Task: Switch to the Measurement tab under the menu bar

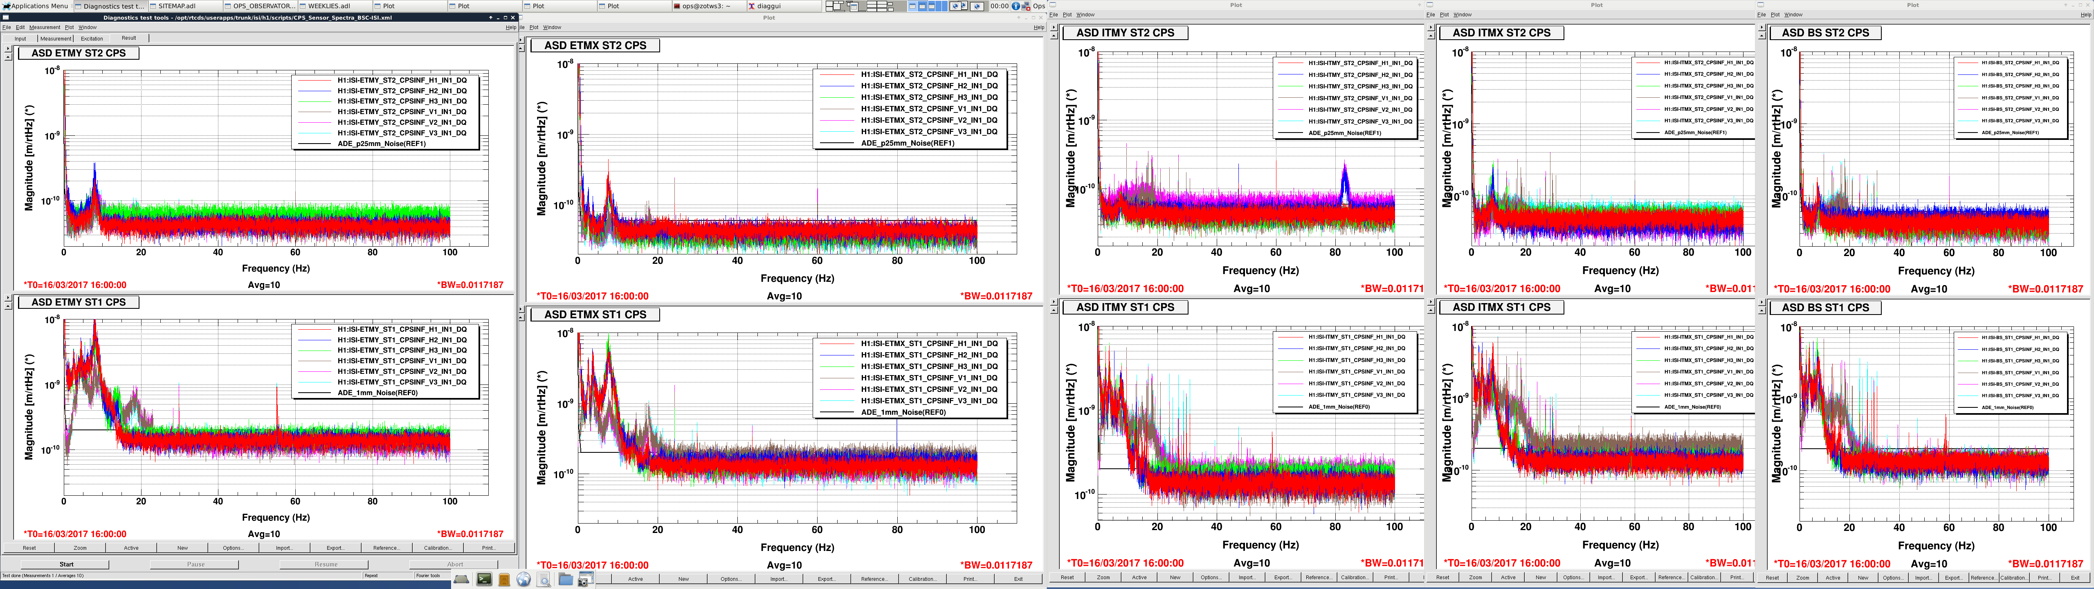Action: 55,38
